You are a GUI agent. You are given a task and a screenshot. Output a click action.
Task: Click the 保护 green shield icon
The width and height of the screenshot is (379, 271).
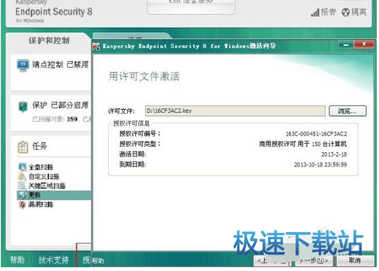pyautogui.click(x=23, y=106)
